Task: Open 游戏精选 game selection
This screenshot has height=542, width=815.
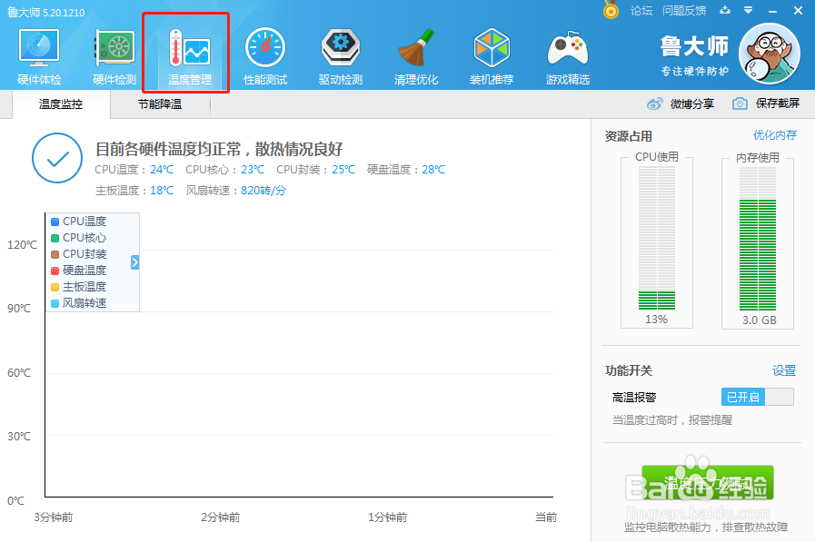Action: click(568, 56)
